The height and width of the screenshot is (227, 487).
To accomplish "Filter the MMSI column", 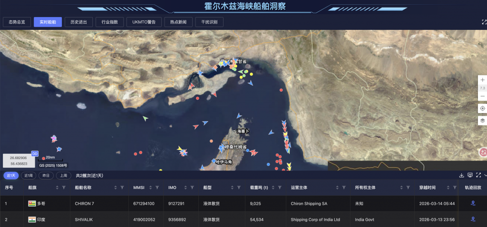I will pyautogui.click(x=157, y=188).
